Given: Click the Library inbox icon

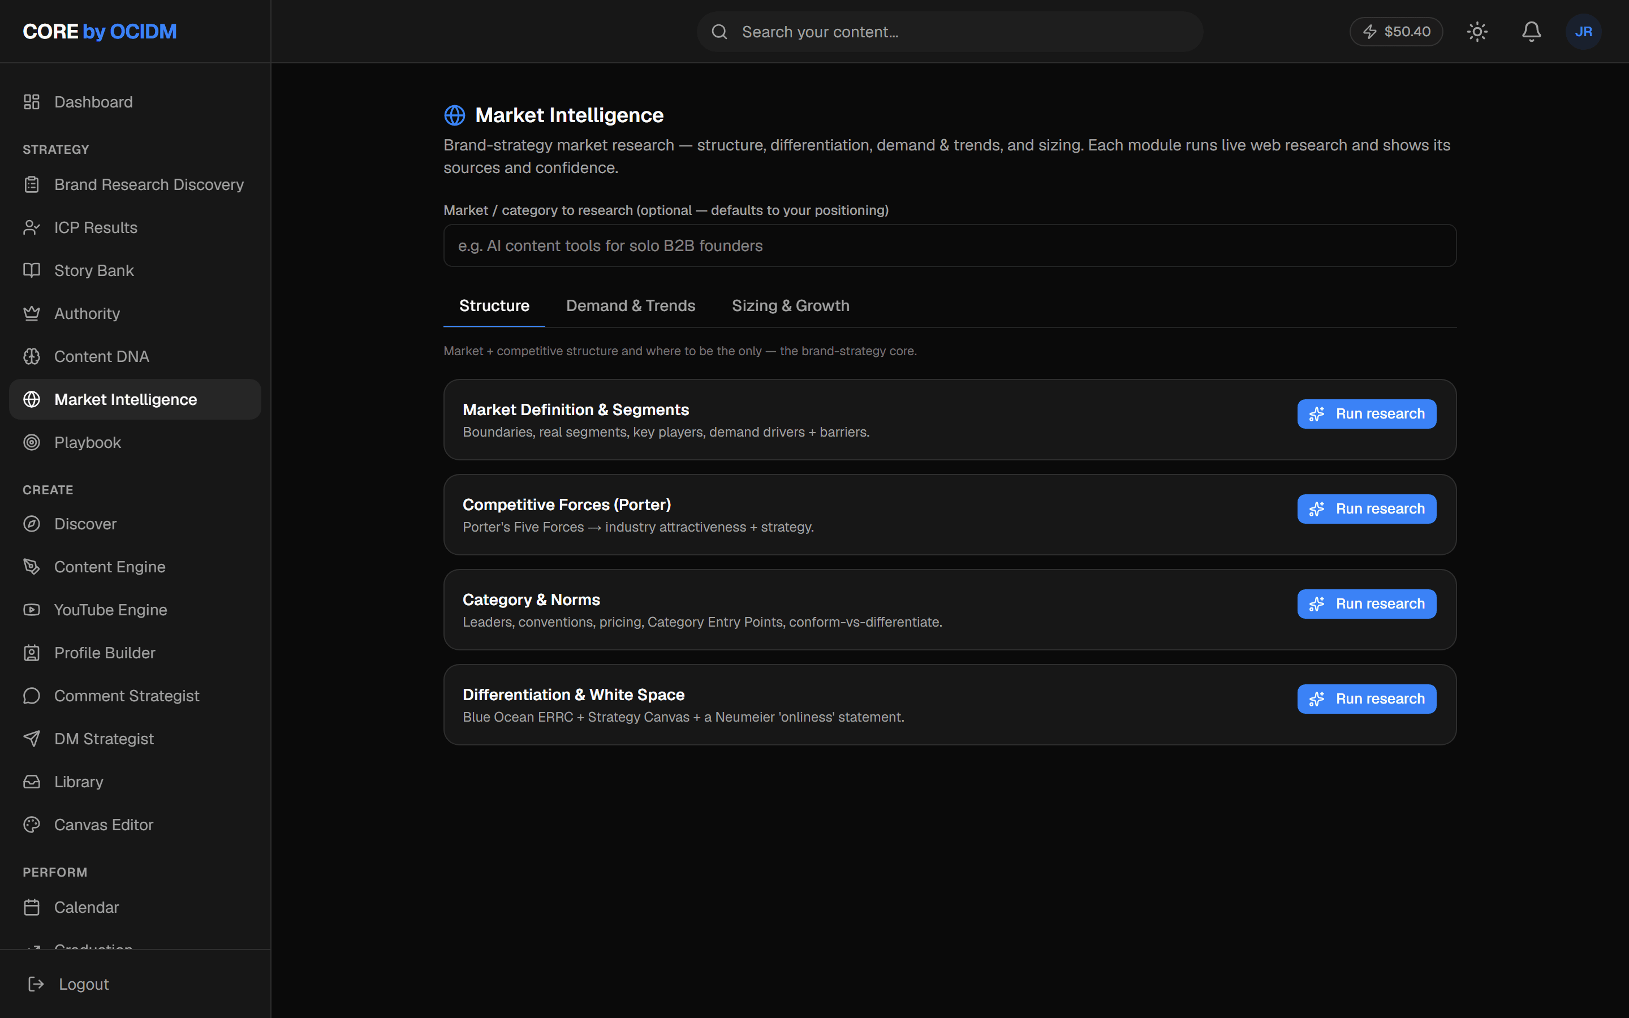Looking at the screenshot, I should (32, 782).
